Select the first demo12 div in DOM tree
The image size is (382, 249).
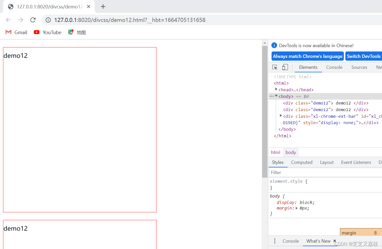(x=326, y=103)
